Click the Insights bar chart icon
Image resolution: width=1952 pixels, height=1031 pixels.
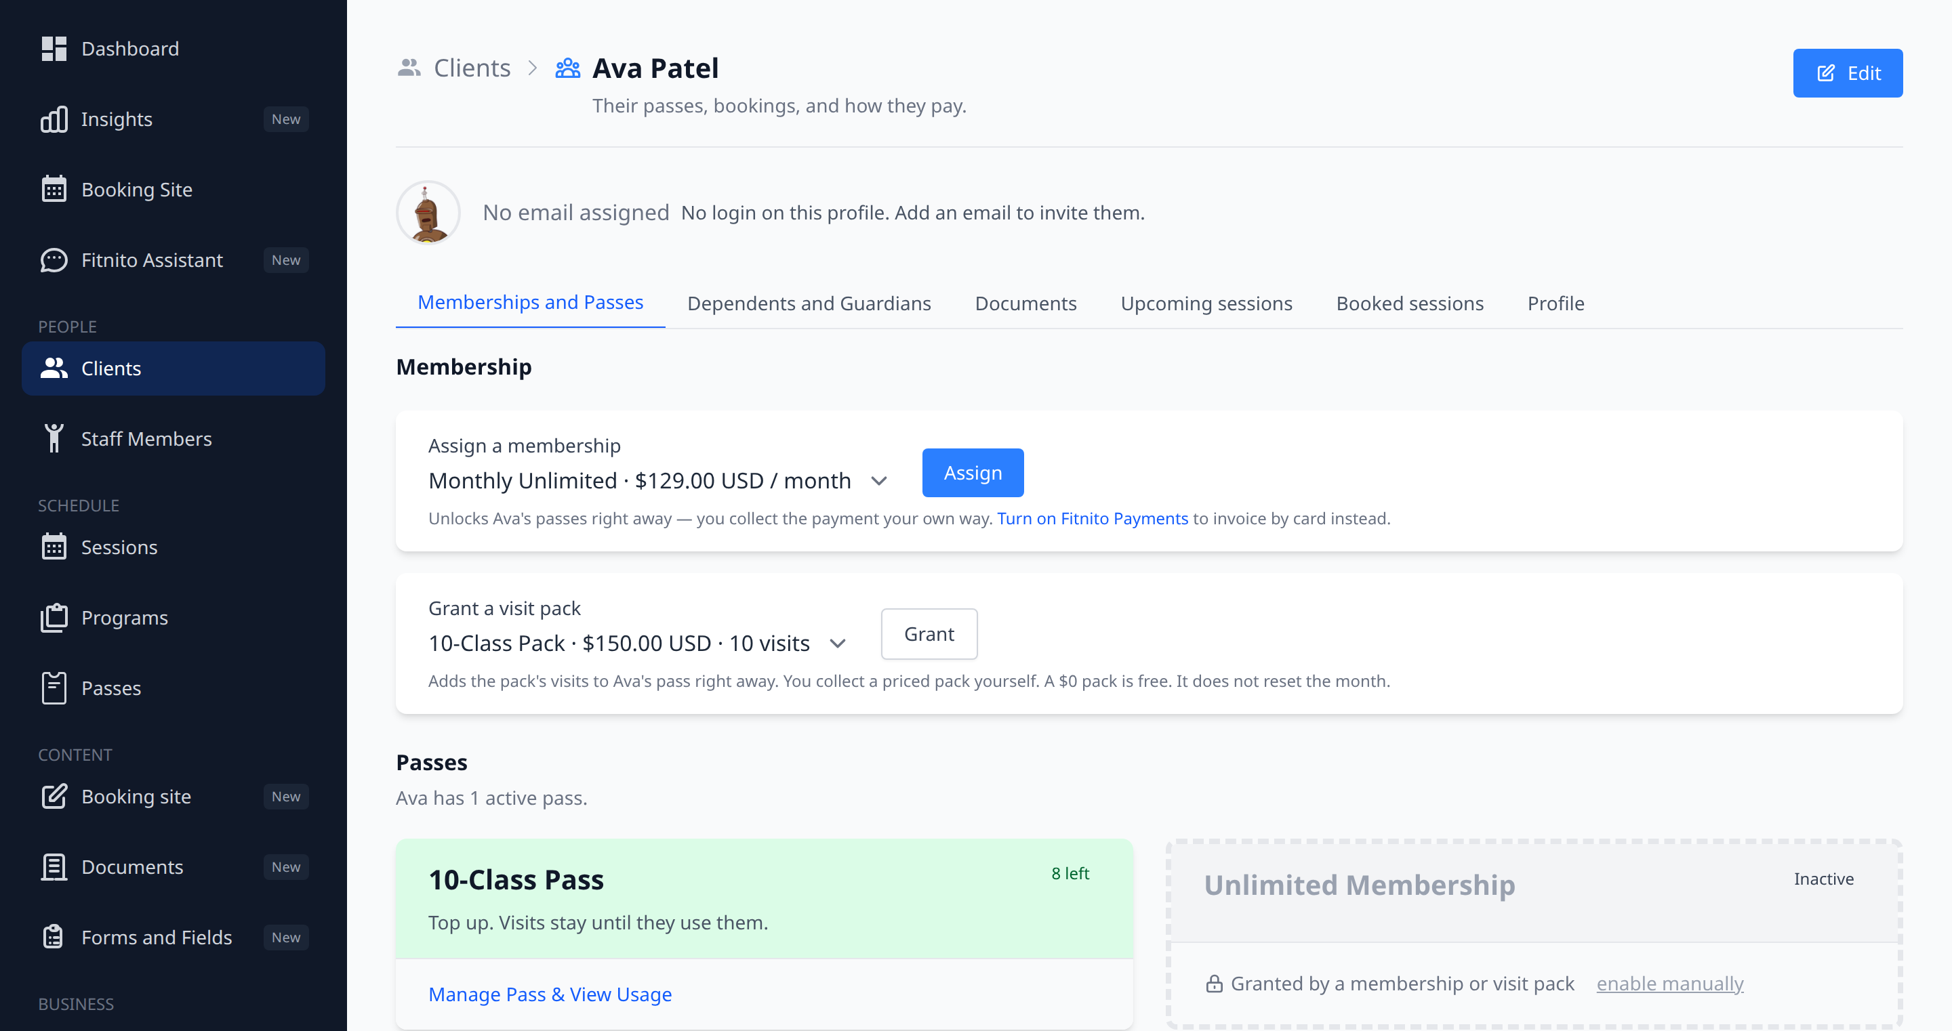54,120
